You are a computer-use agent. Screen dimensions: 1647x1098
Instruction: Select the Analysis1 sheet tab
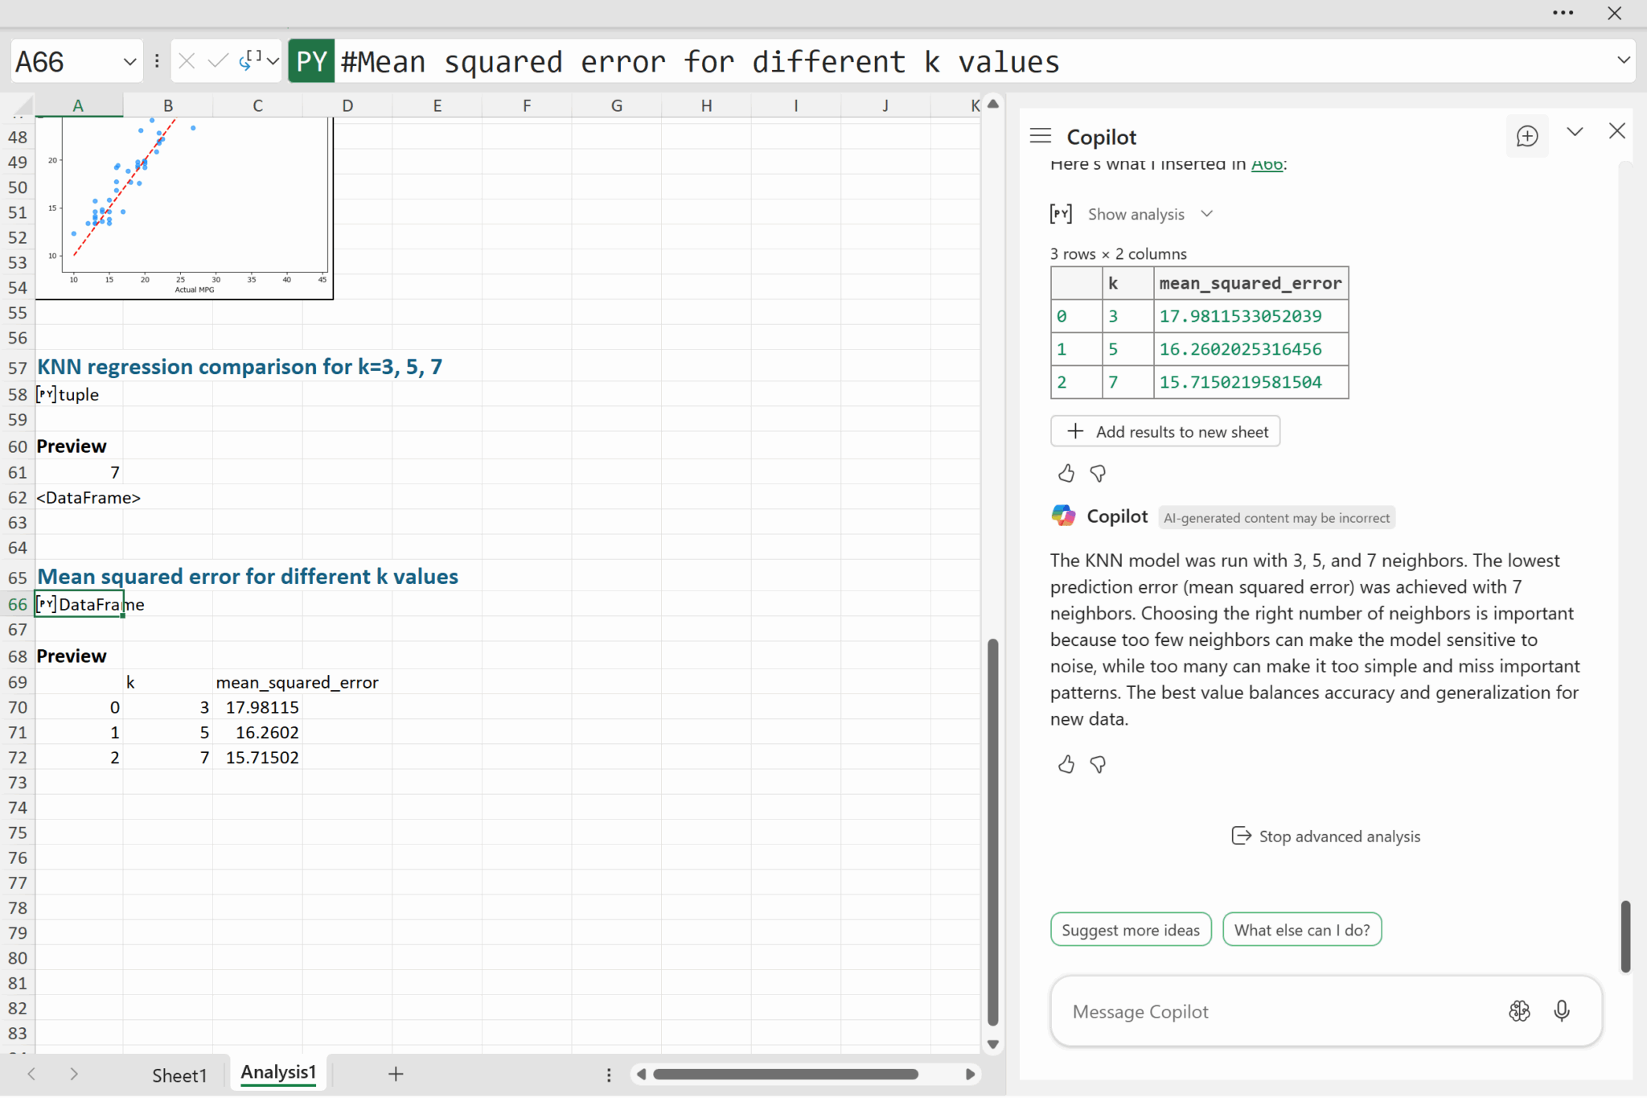point(278,1073)
